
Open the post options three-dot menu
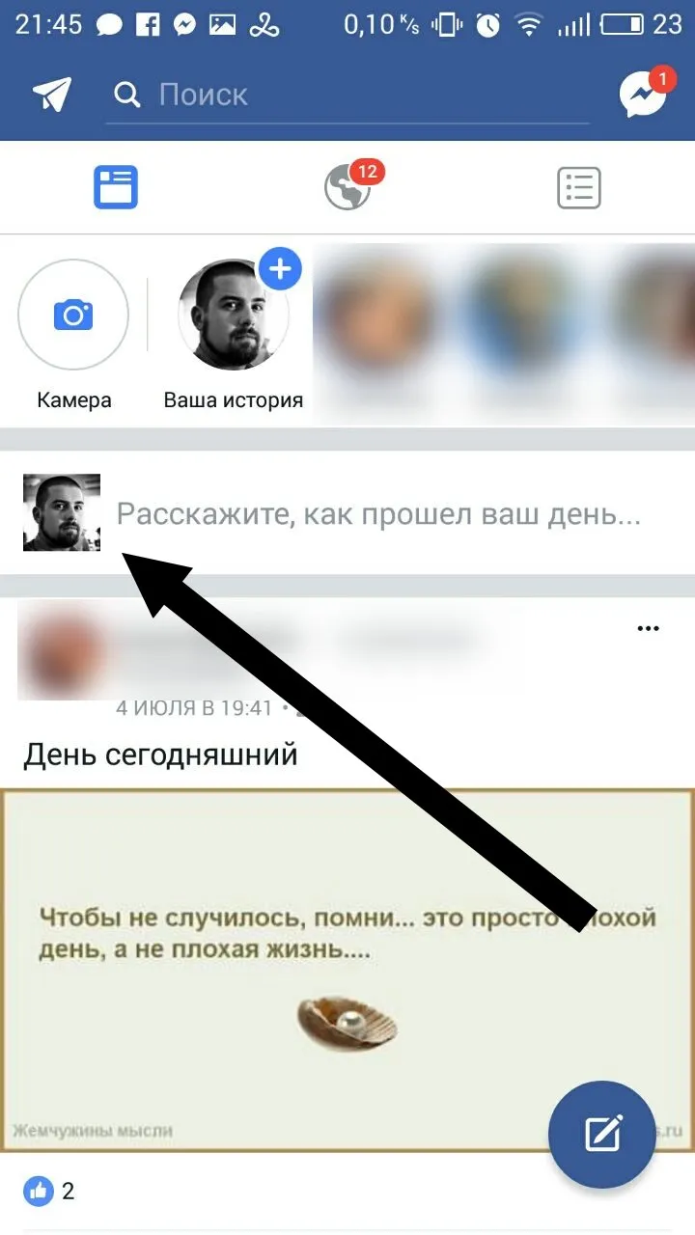[649, 629]
